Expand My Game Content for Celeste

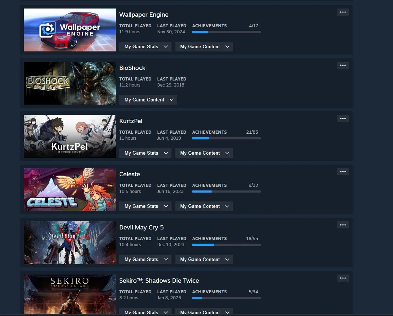[x=204, y=206]
